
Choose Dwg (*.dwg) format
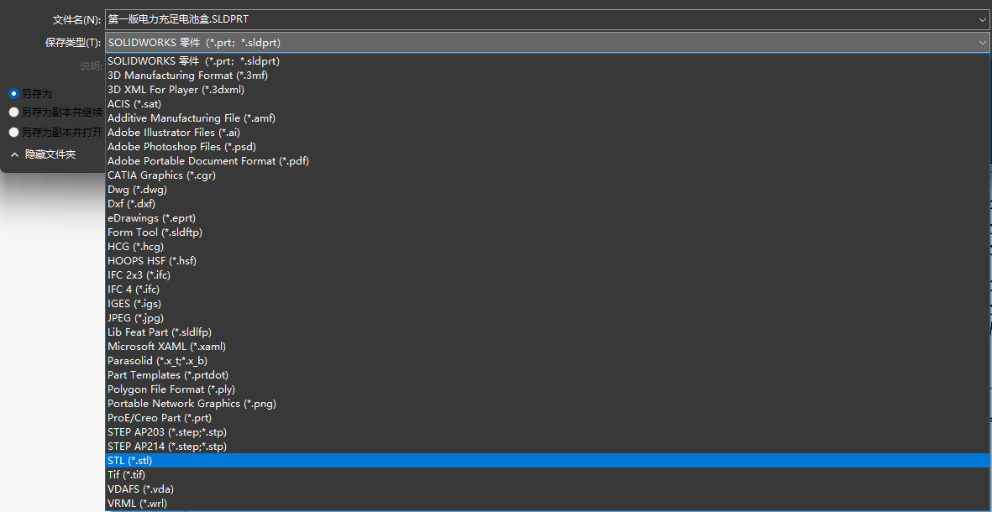point(548,190)
